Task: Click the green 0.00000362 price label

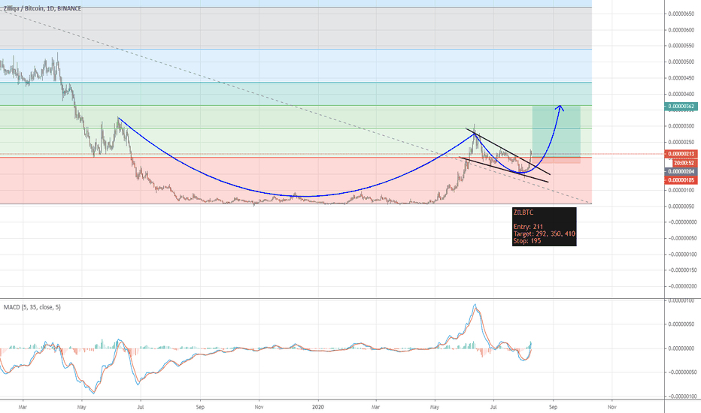Action: coord(681,107)
